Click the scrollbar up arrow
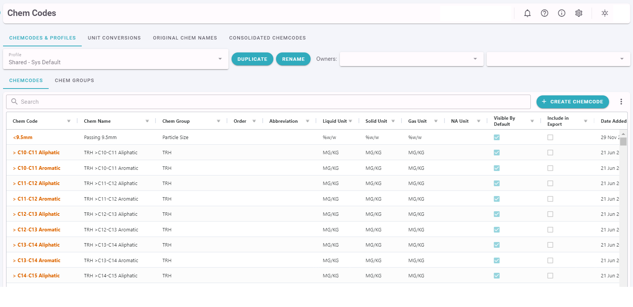 coord(623,134)
